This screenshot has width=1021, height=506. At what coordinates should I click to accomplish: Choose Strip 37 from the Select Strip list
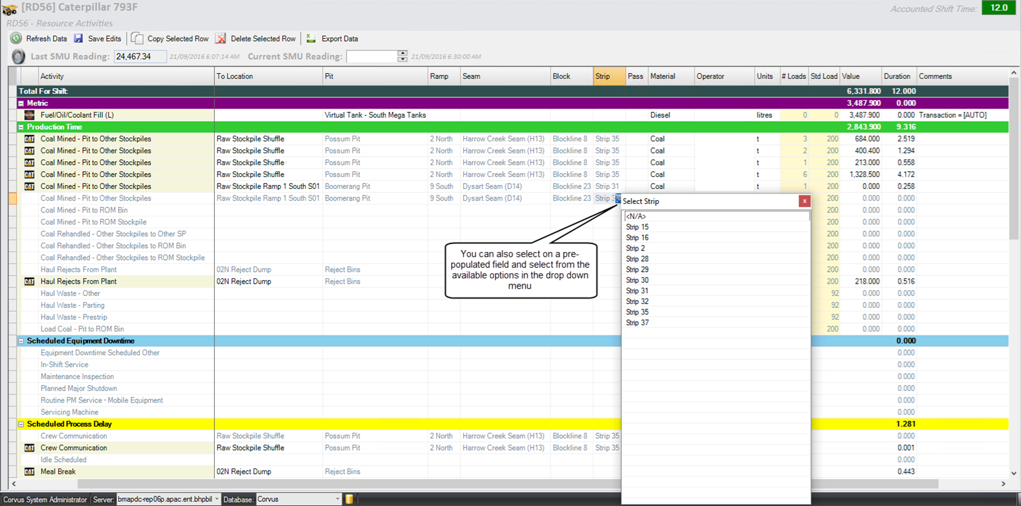pos(716,322)
